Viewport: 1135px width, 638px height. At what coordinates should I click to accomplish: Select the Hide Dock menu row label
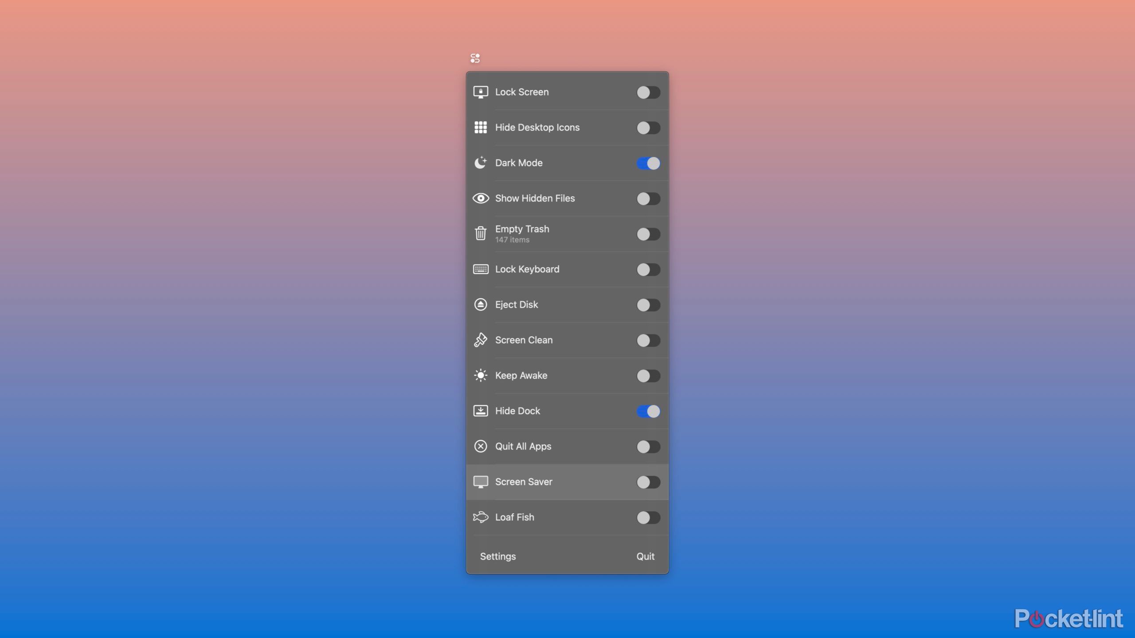coord(517,411)
